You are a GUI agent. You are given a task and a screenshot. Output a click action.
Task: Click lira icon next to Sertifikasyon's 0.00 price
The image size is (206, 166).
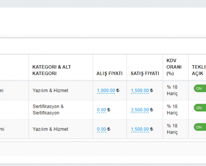point(109,110)
